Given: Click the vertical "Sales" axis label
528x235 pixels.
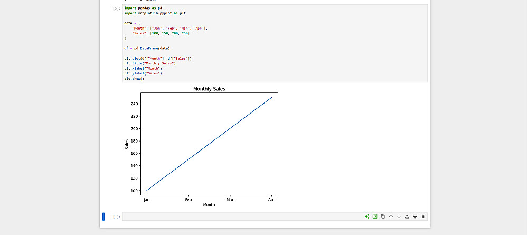Looking at the screenshot, I should 127,144.
